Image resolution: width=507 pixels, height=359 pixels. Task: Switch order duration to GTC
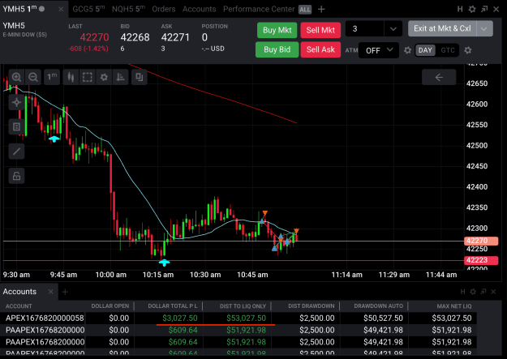click(448, 50)
